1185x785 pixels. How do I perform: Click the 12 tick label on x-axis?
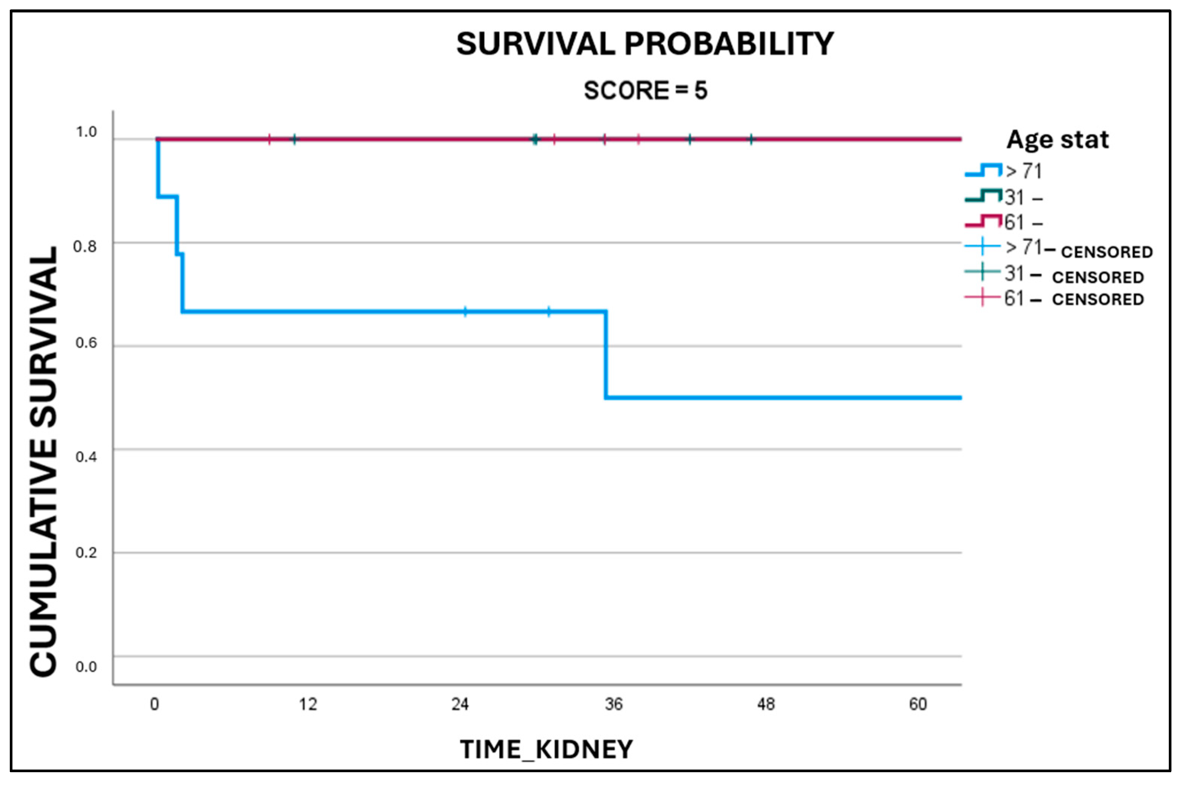coord(308,705)
